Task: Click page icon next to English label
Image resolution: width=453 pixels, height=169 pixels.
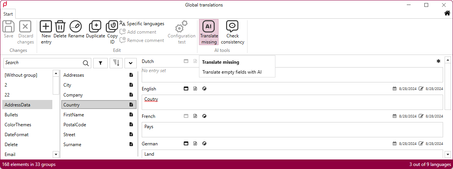Action: click(195, 89)
